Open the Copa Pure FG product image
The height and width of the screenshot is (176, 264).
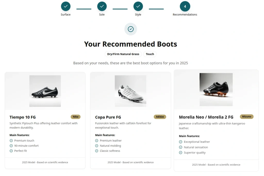click(130, 90)
